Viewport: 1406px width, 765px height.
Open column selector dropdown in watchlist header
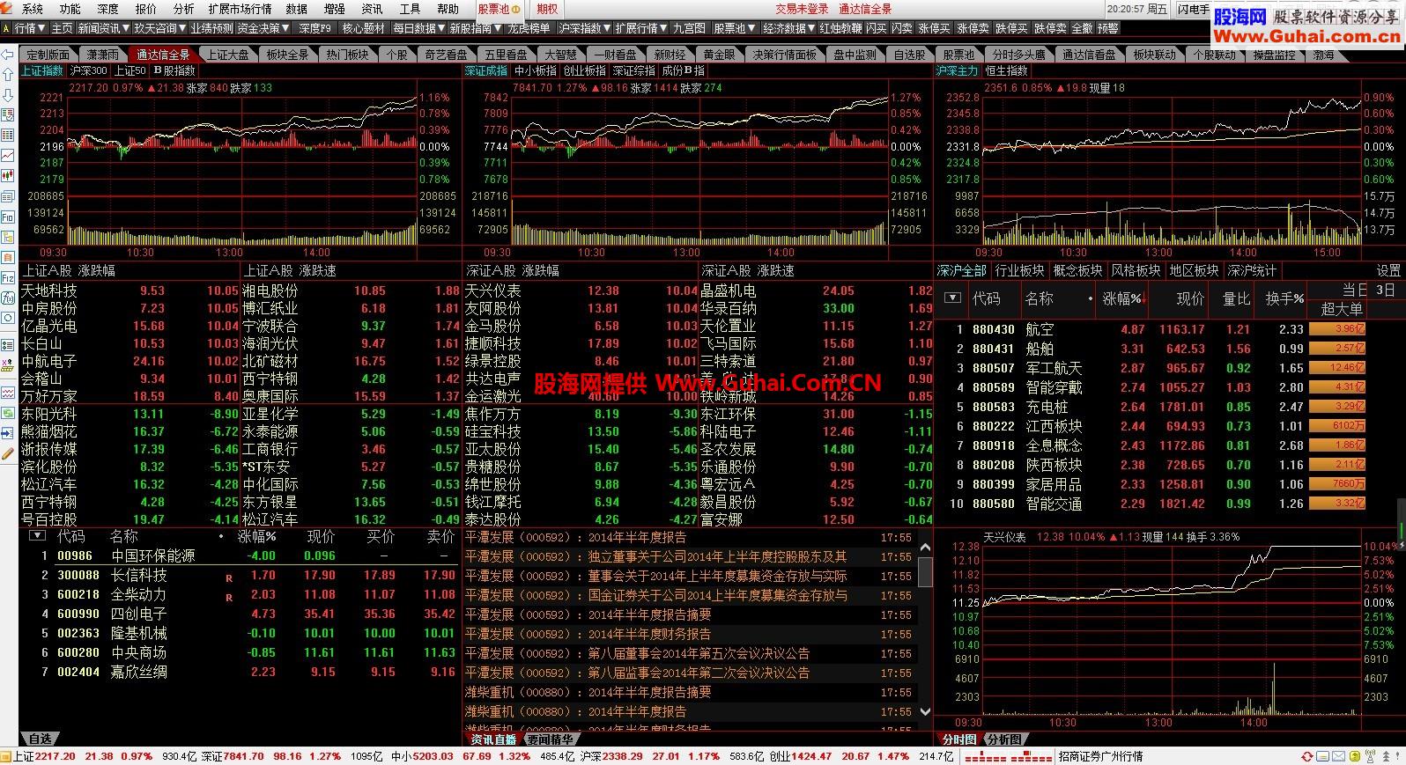[37, 535]
